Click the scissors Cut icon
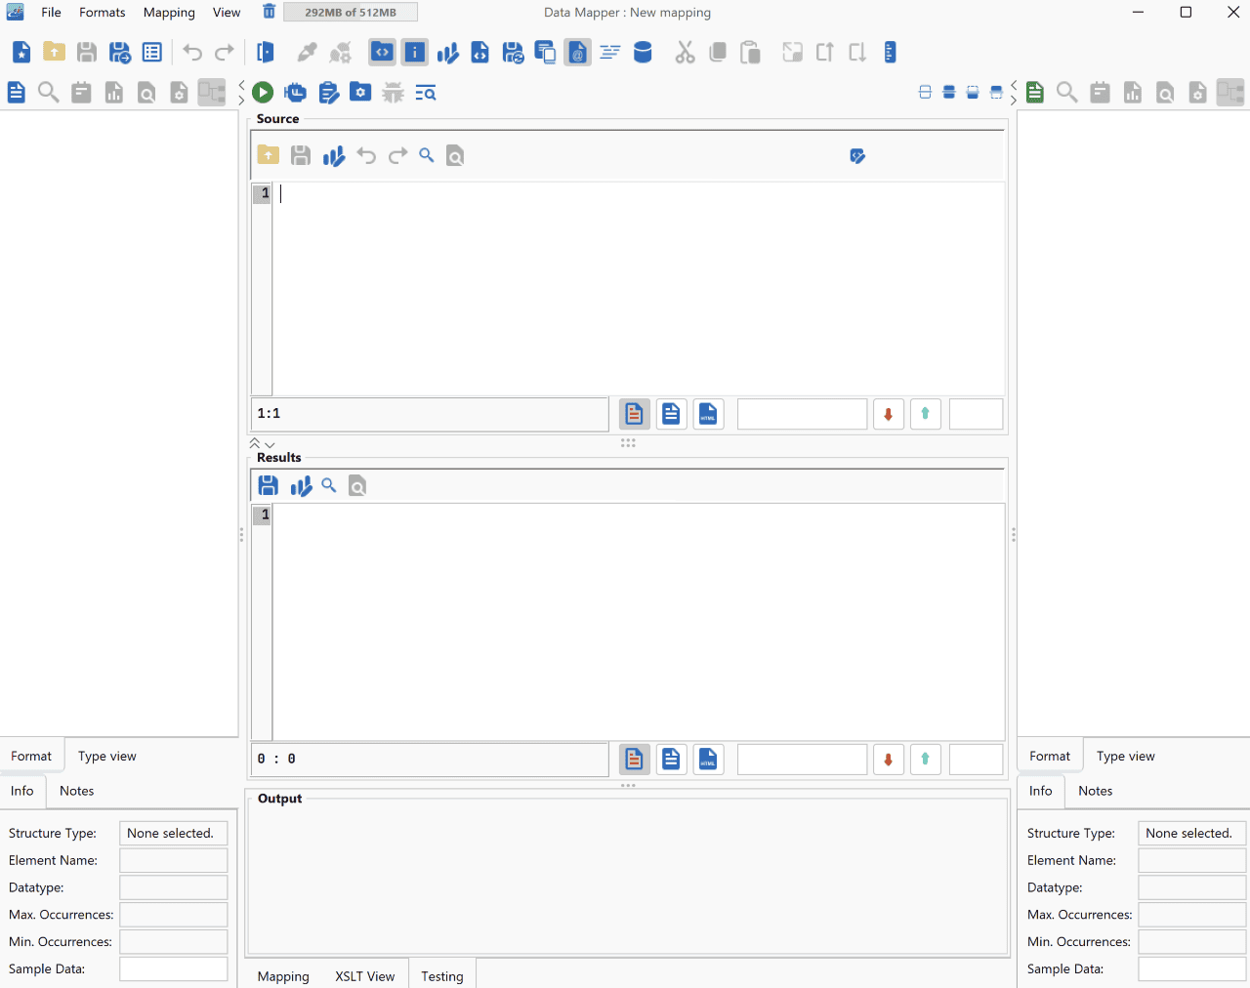Viewport: 1250px width, 988px height. (685, 53)
